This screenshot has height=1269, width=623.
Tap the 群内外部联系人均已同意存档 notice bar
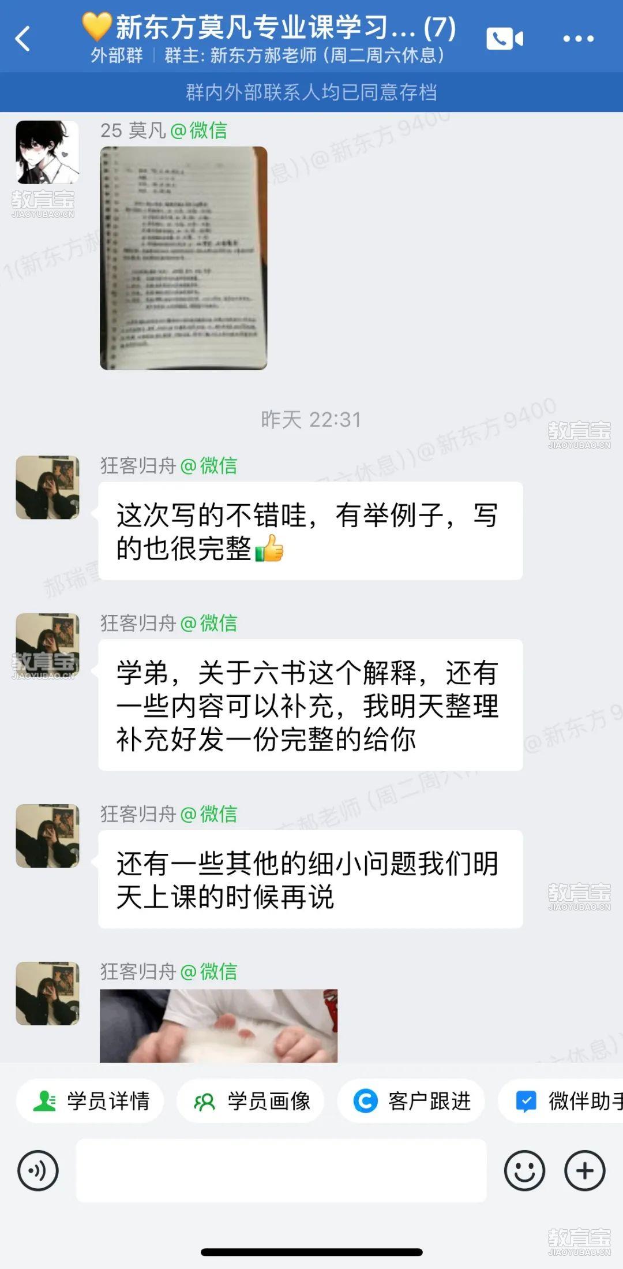[311, 92]
